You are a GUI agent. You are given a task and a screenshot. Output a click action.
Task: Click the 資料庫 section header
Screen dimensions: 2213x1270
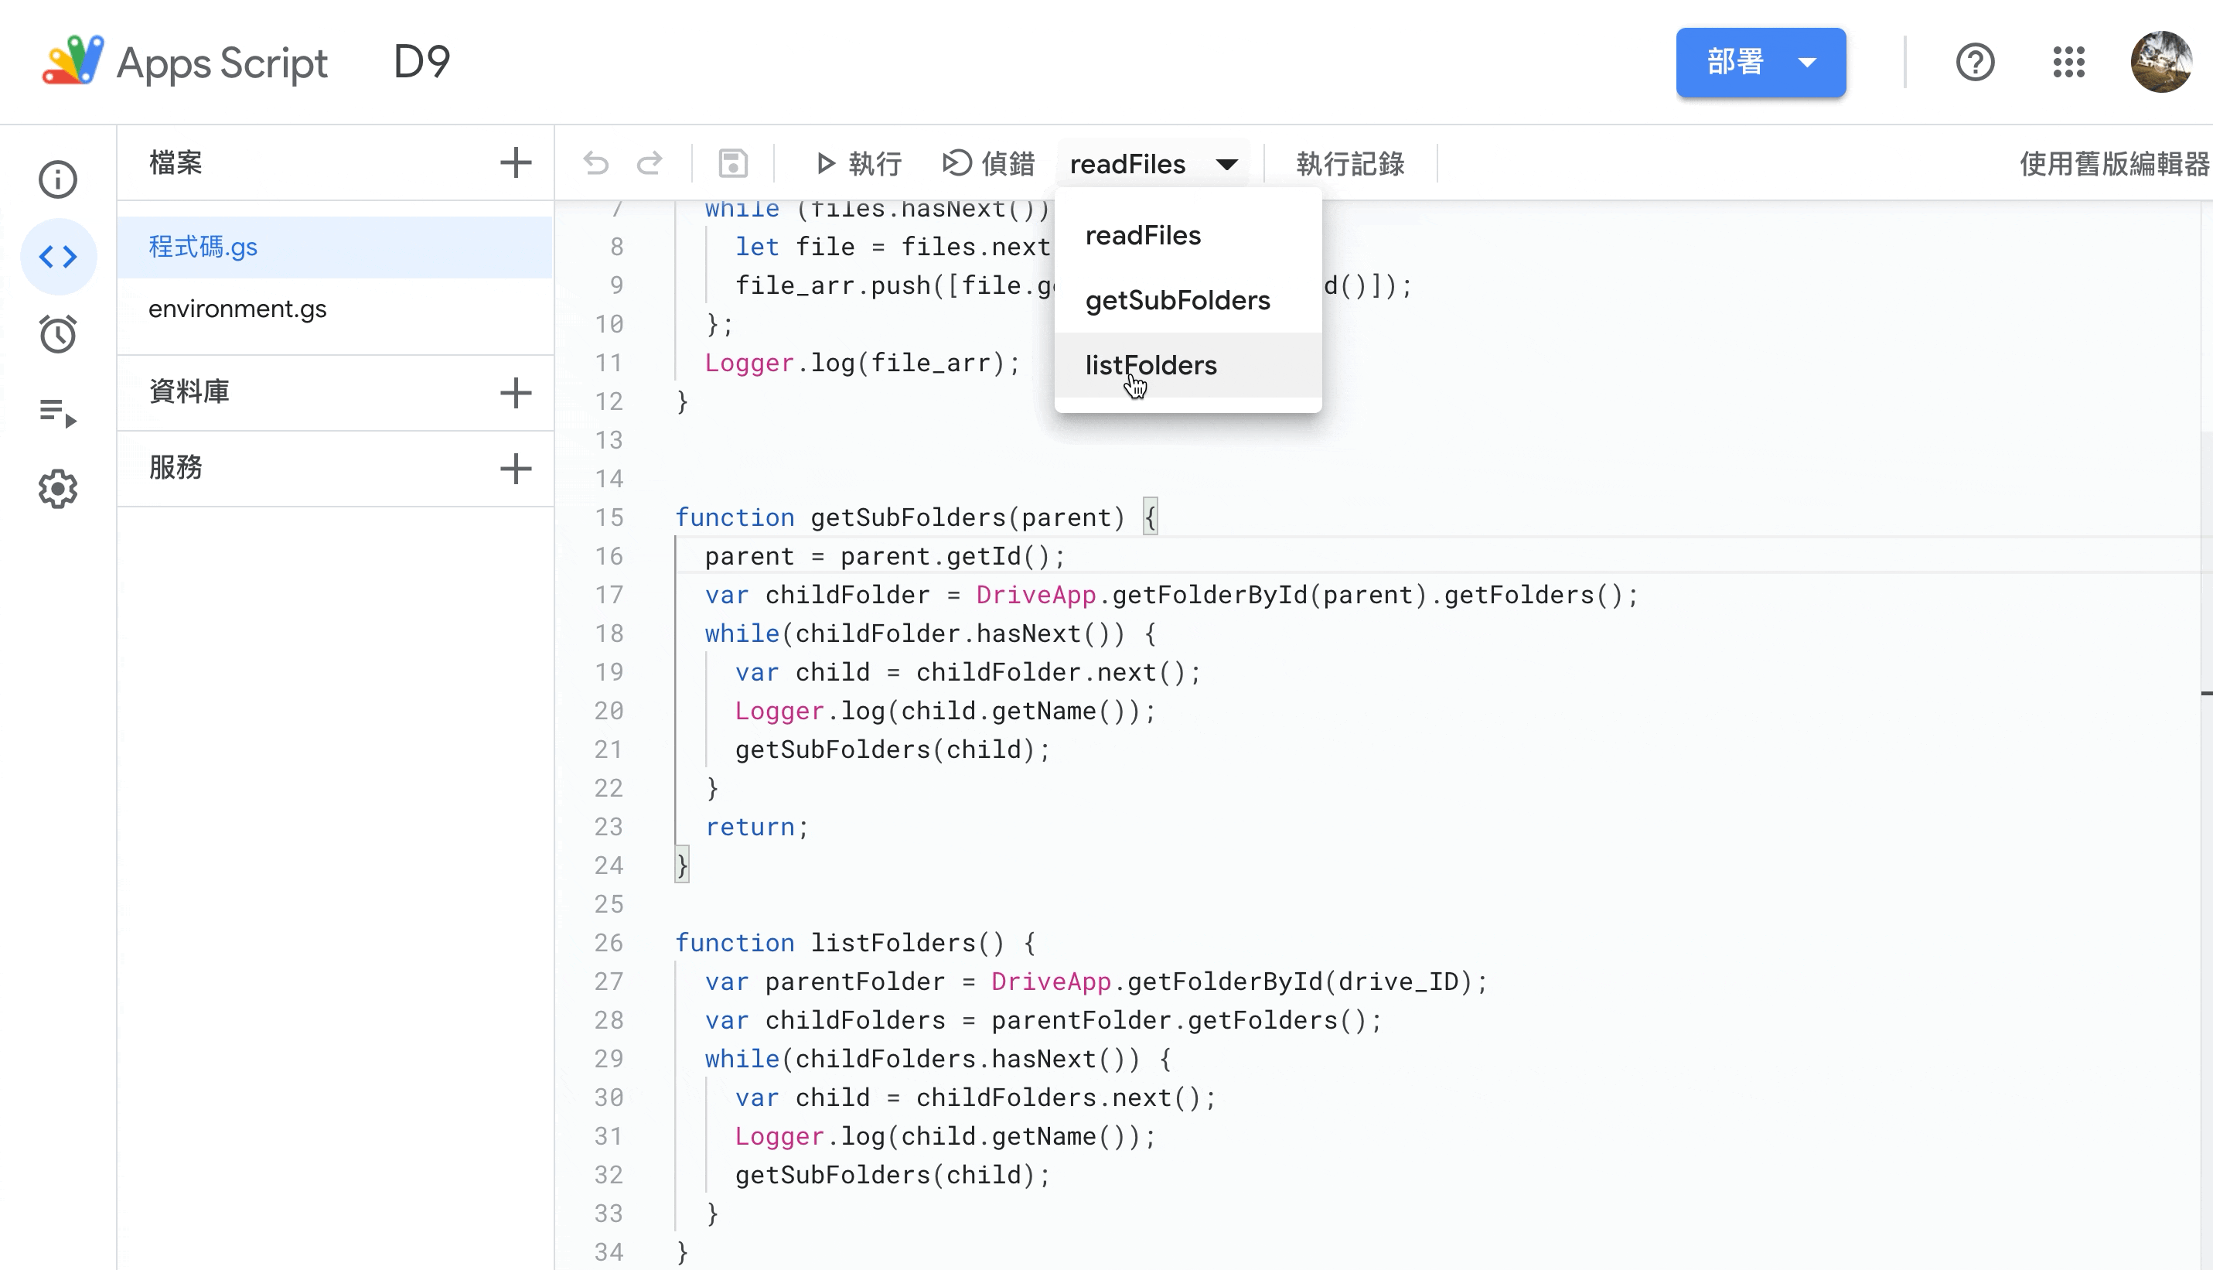[189, 391]
